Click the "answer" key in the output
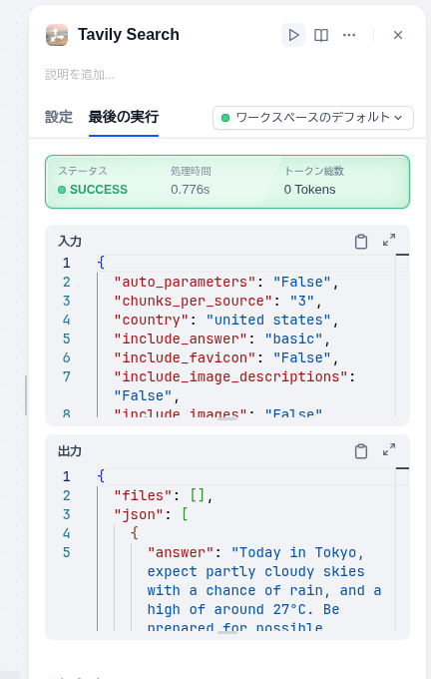 pos(180,552)
